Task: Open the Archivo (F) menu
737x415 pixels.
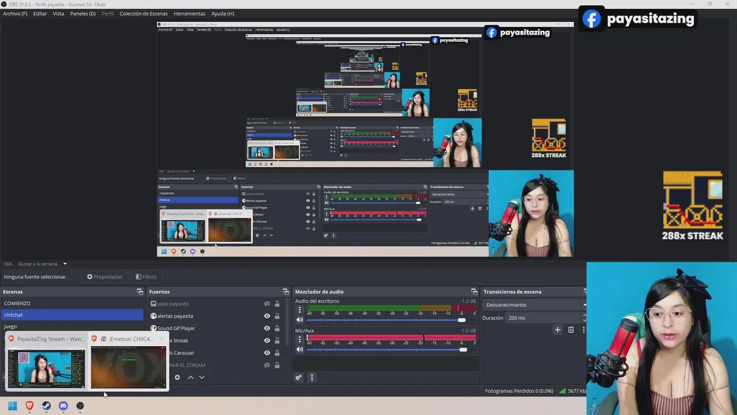Action: [x=15, y=13]
